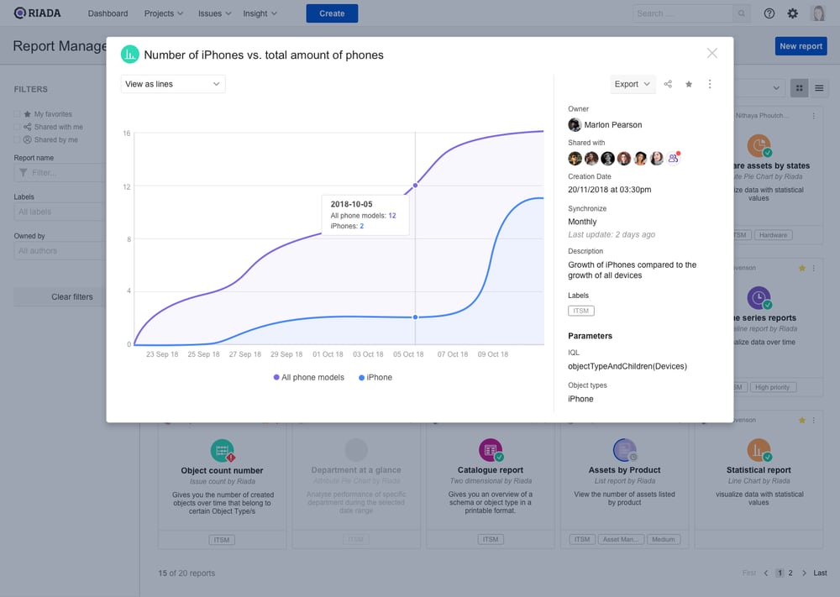Click the ITSM label in report details
Viewport: 840px width, 597px height.
click(581, 311)
